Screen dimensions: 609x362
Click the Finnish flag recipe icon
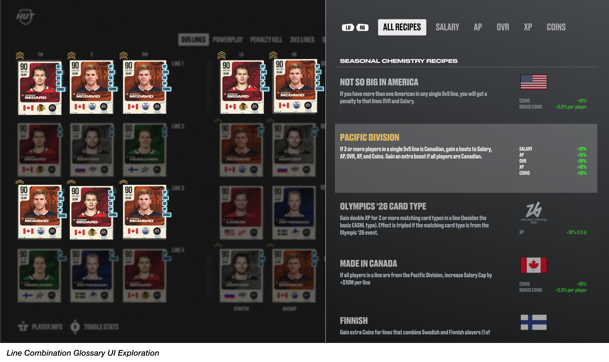click(x=534, y=322)
